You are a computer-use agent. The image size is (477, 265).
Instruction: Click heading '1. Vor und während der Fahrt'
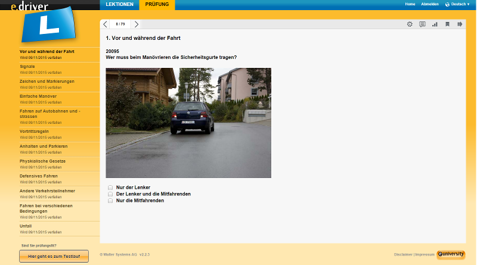coord(143,38)
